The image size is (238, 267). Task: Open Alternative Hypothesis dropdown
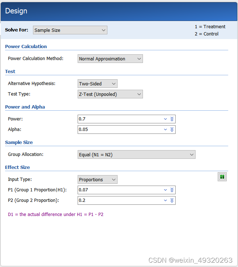(97, 84)
